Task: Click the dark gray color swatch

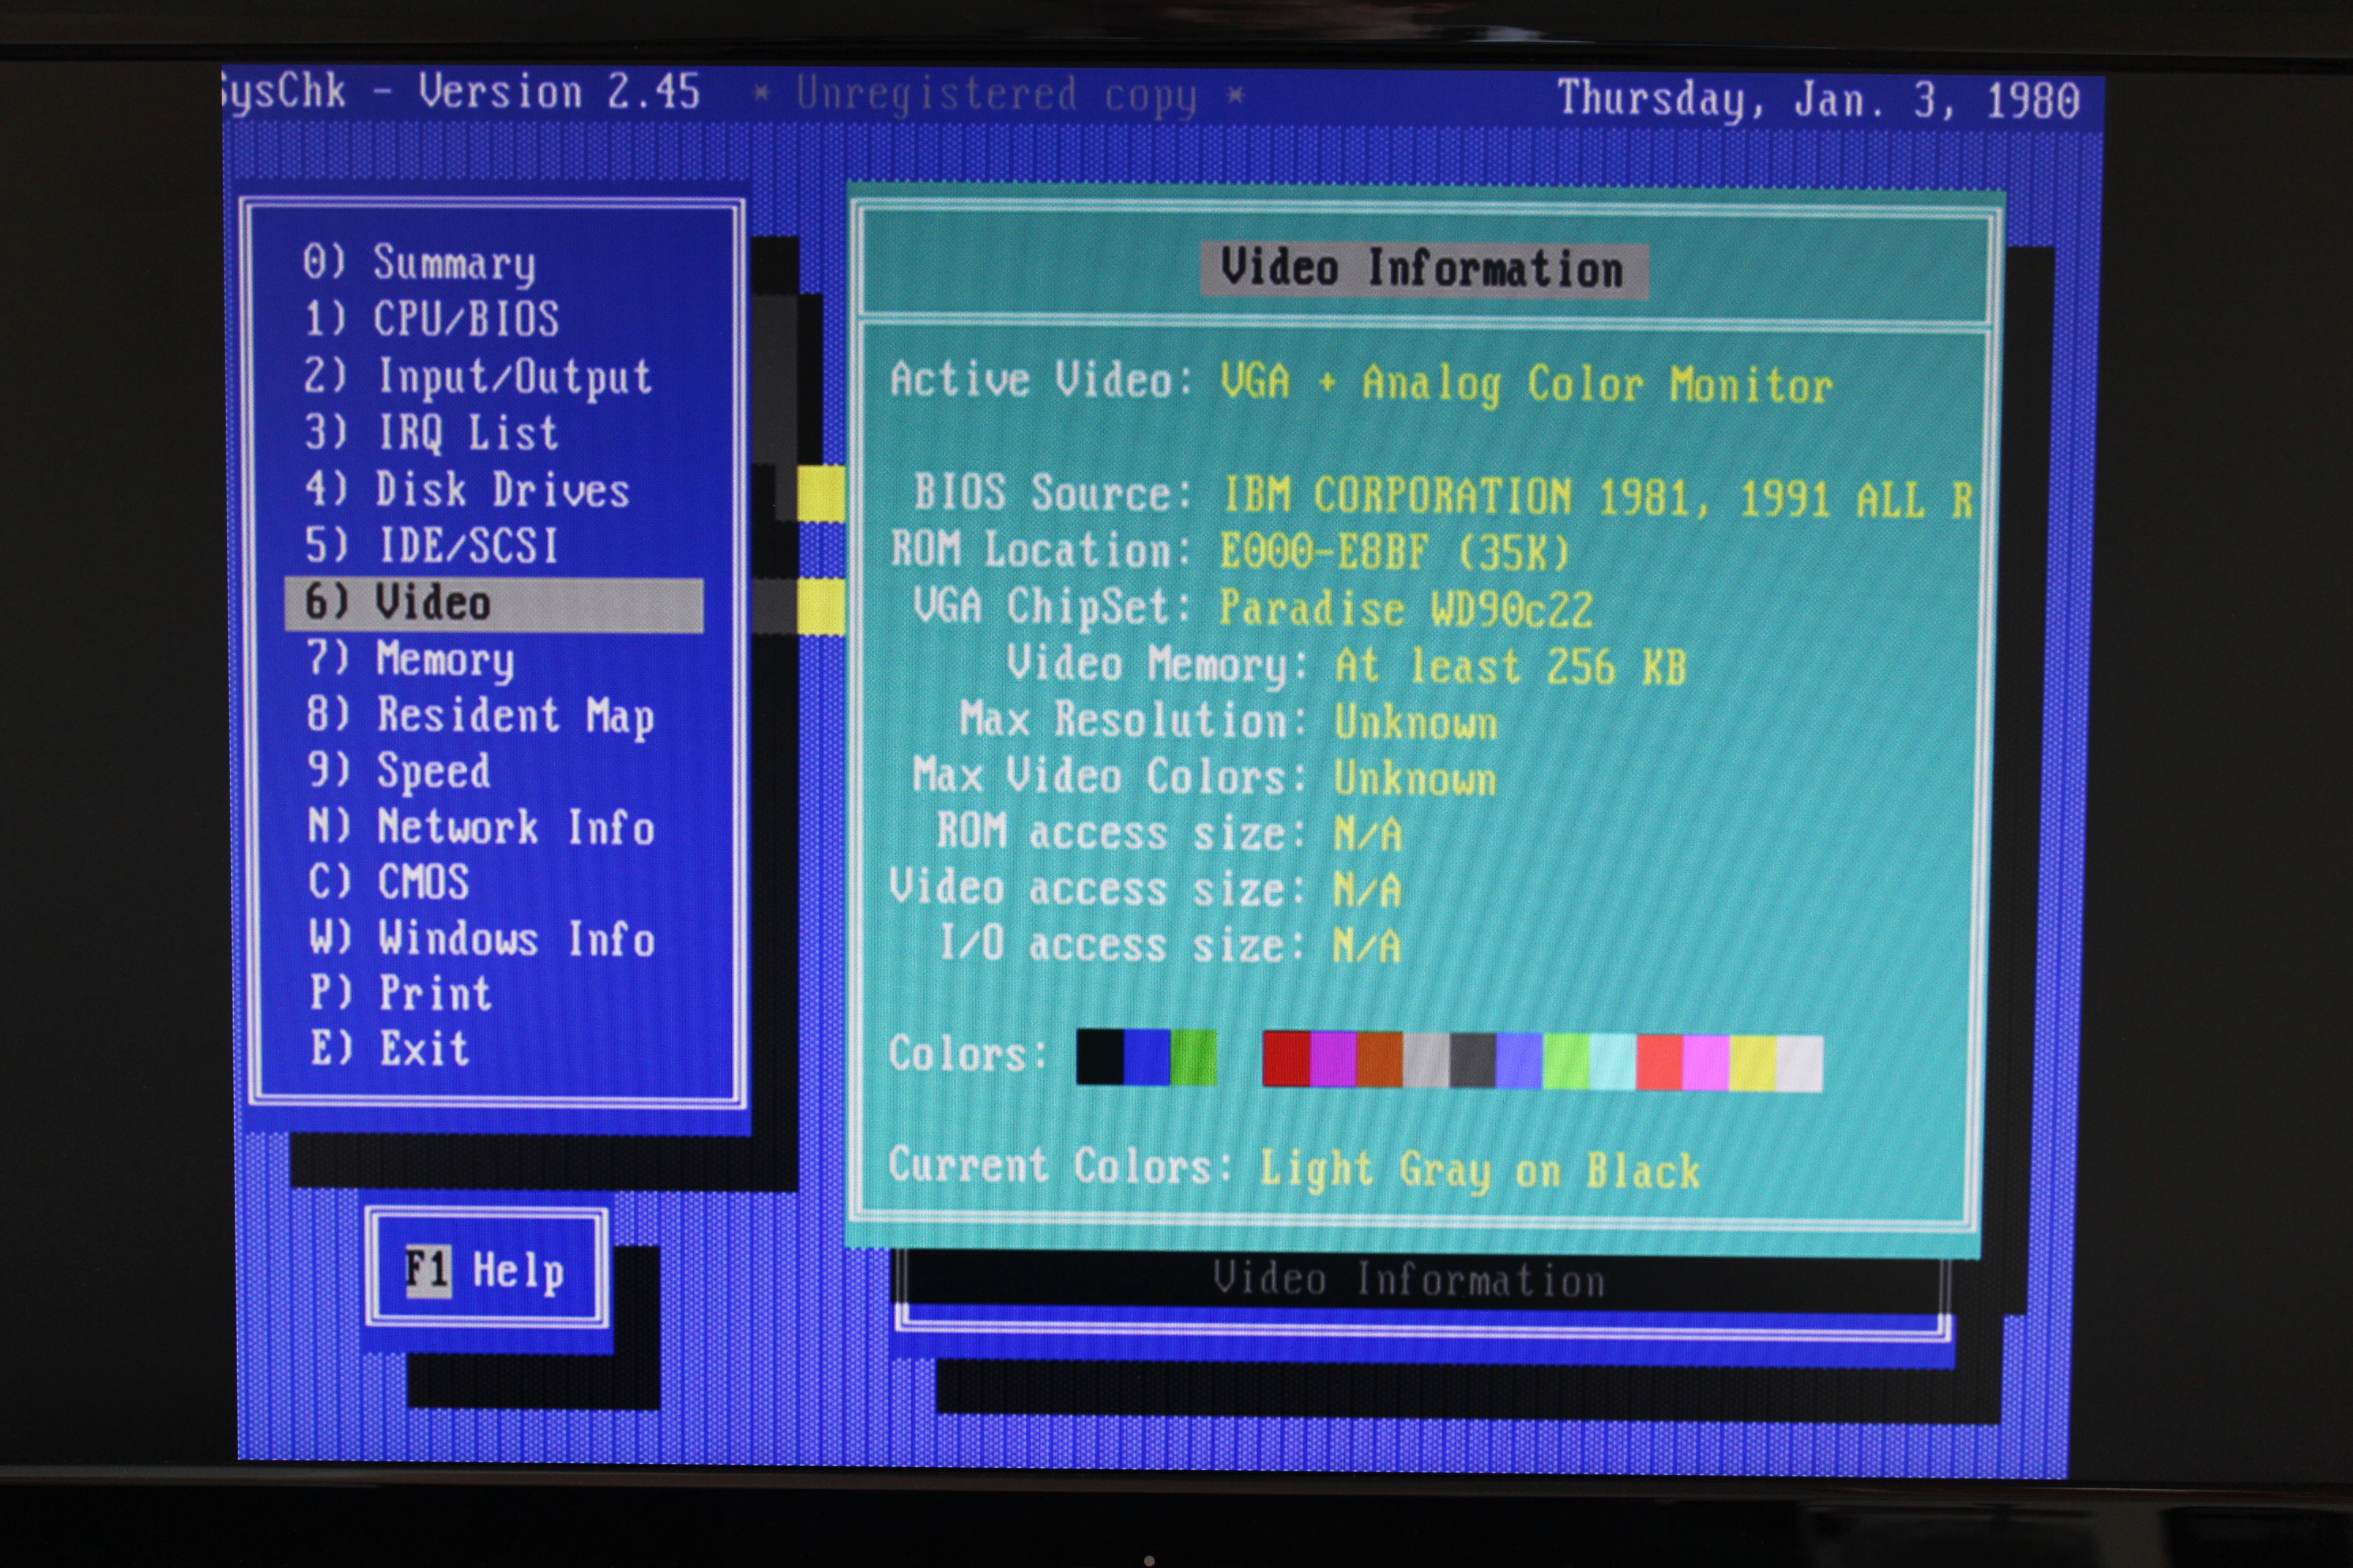Action: coord(1473,1060)
